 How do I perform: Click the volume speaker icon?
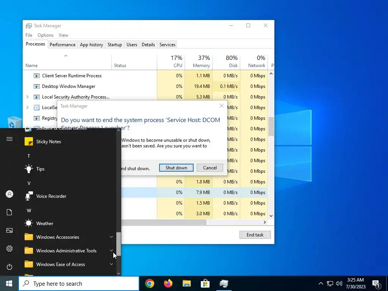[x=339, y=283]
